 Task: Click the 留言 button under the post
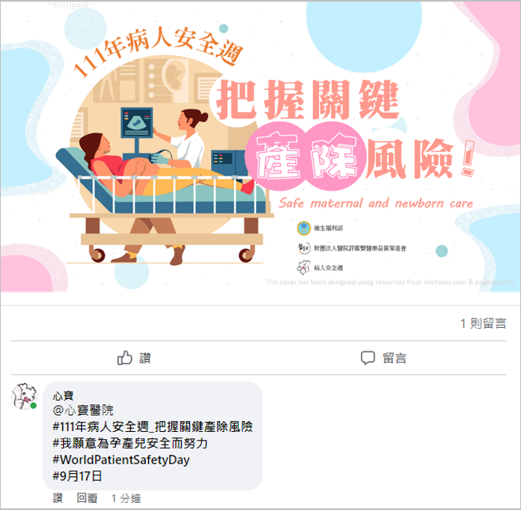pos(383,358)
